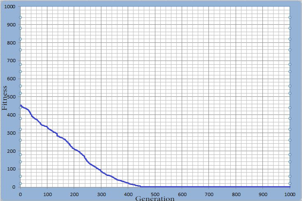Click the Generation horizontal axis title
Image resolution: width=302 pixels, height=201 pixels.
tap(155, 199)
